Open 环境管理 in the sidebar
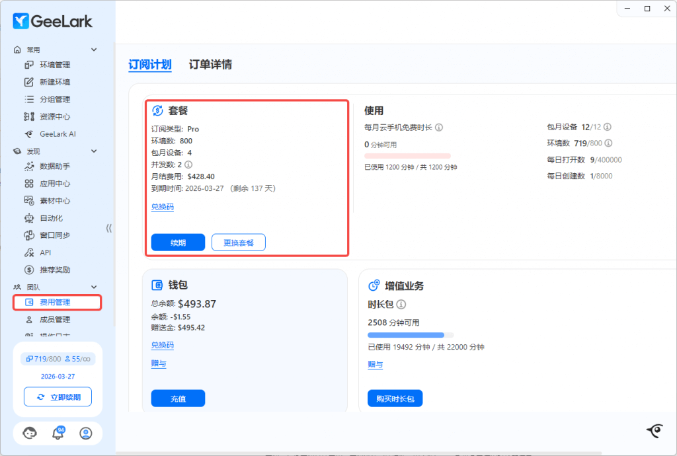 point(54,65)
